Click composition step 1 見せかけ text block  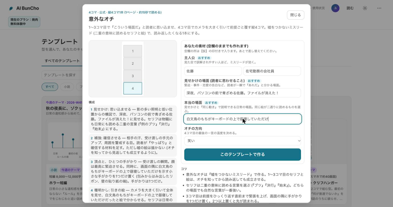coord(133,119)
